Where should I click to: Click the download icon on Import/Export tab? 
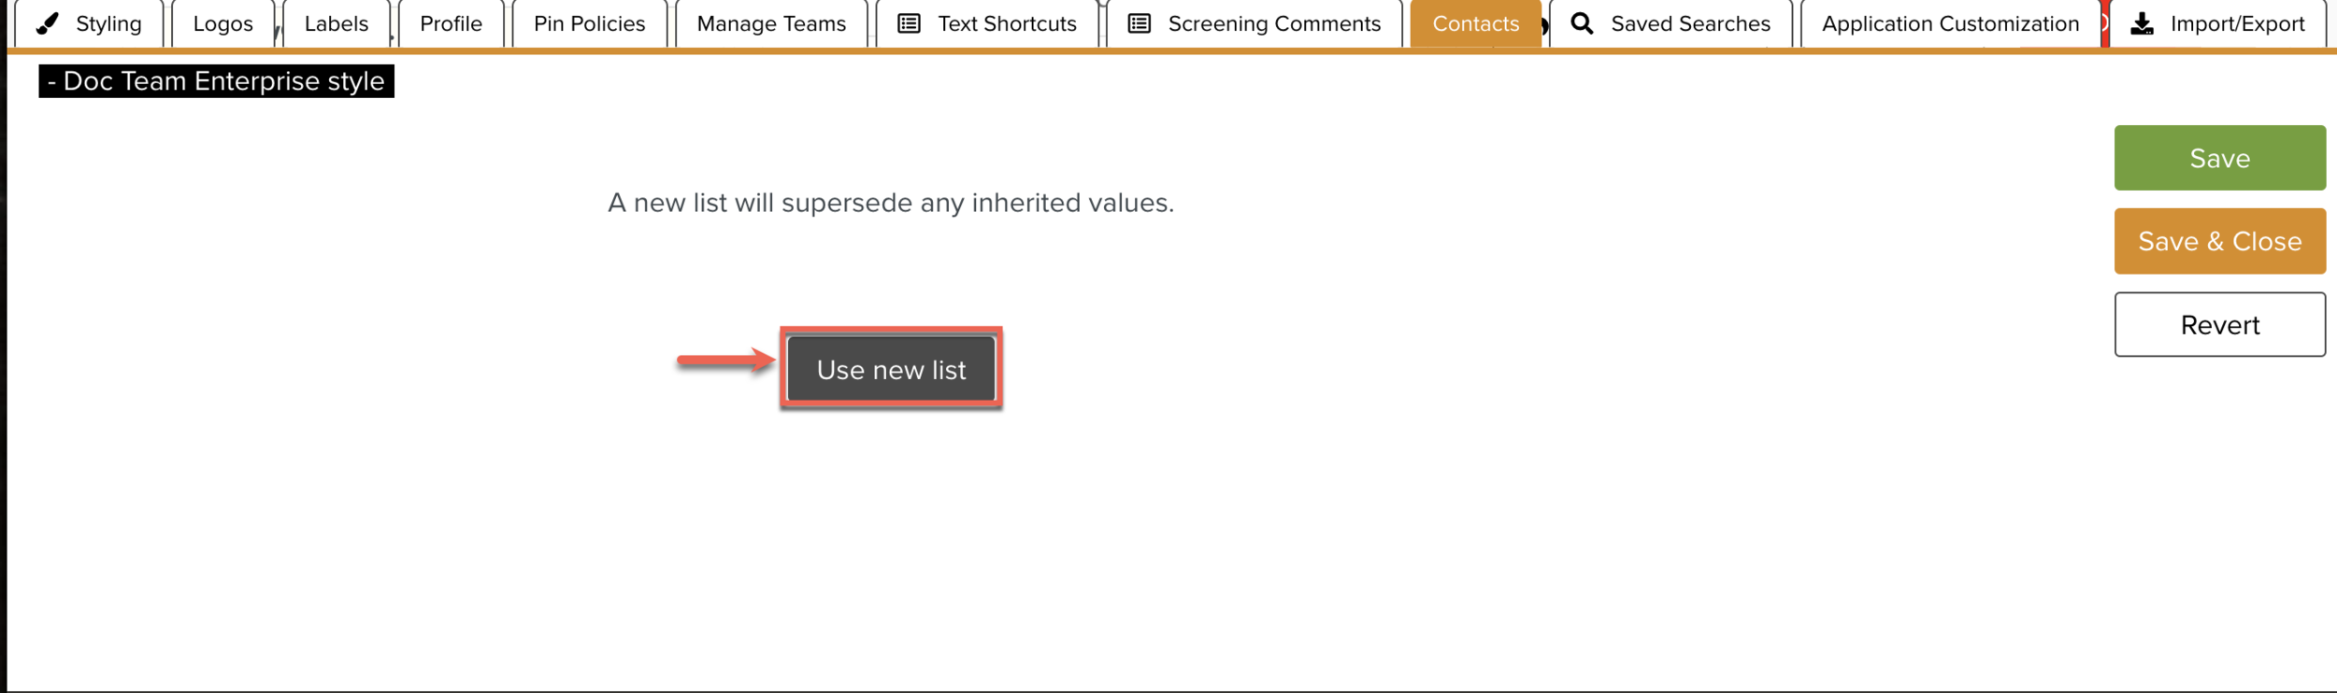(2142, 23)
